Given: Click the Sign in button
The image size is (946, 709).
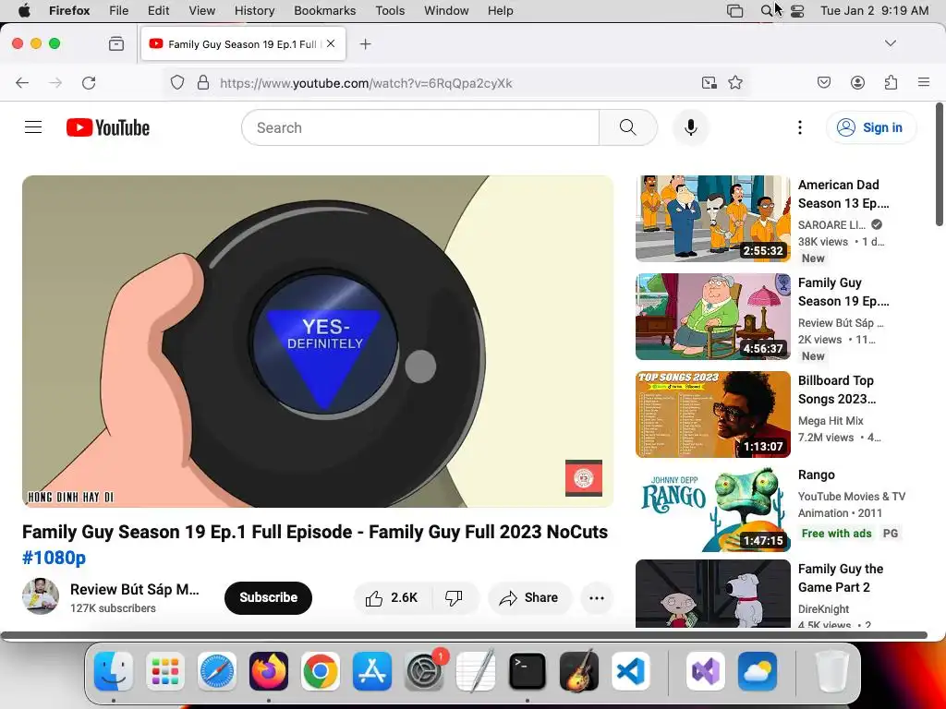Looking at the screenshot, I should pos(870,127).
